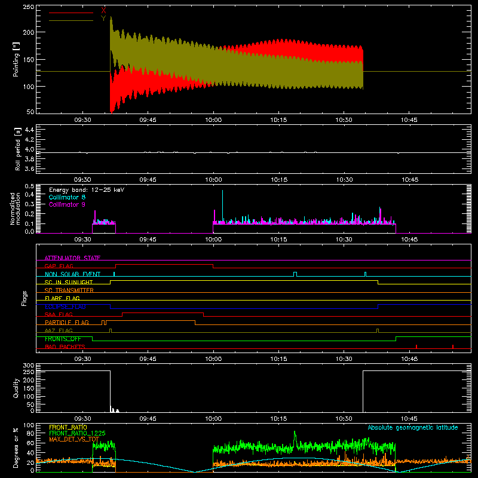Select the PARTICLE_FLAG label
The height and width of the screenshot is (478, 478).
click(x=67, y=323)
